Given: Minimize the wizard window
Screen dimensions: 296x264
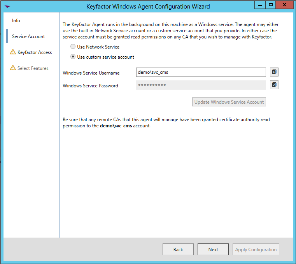Looking at the screenshot, I should coord(260,5).
